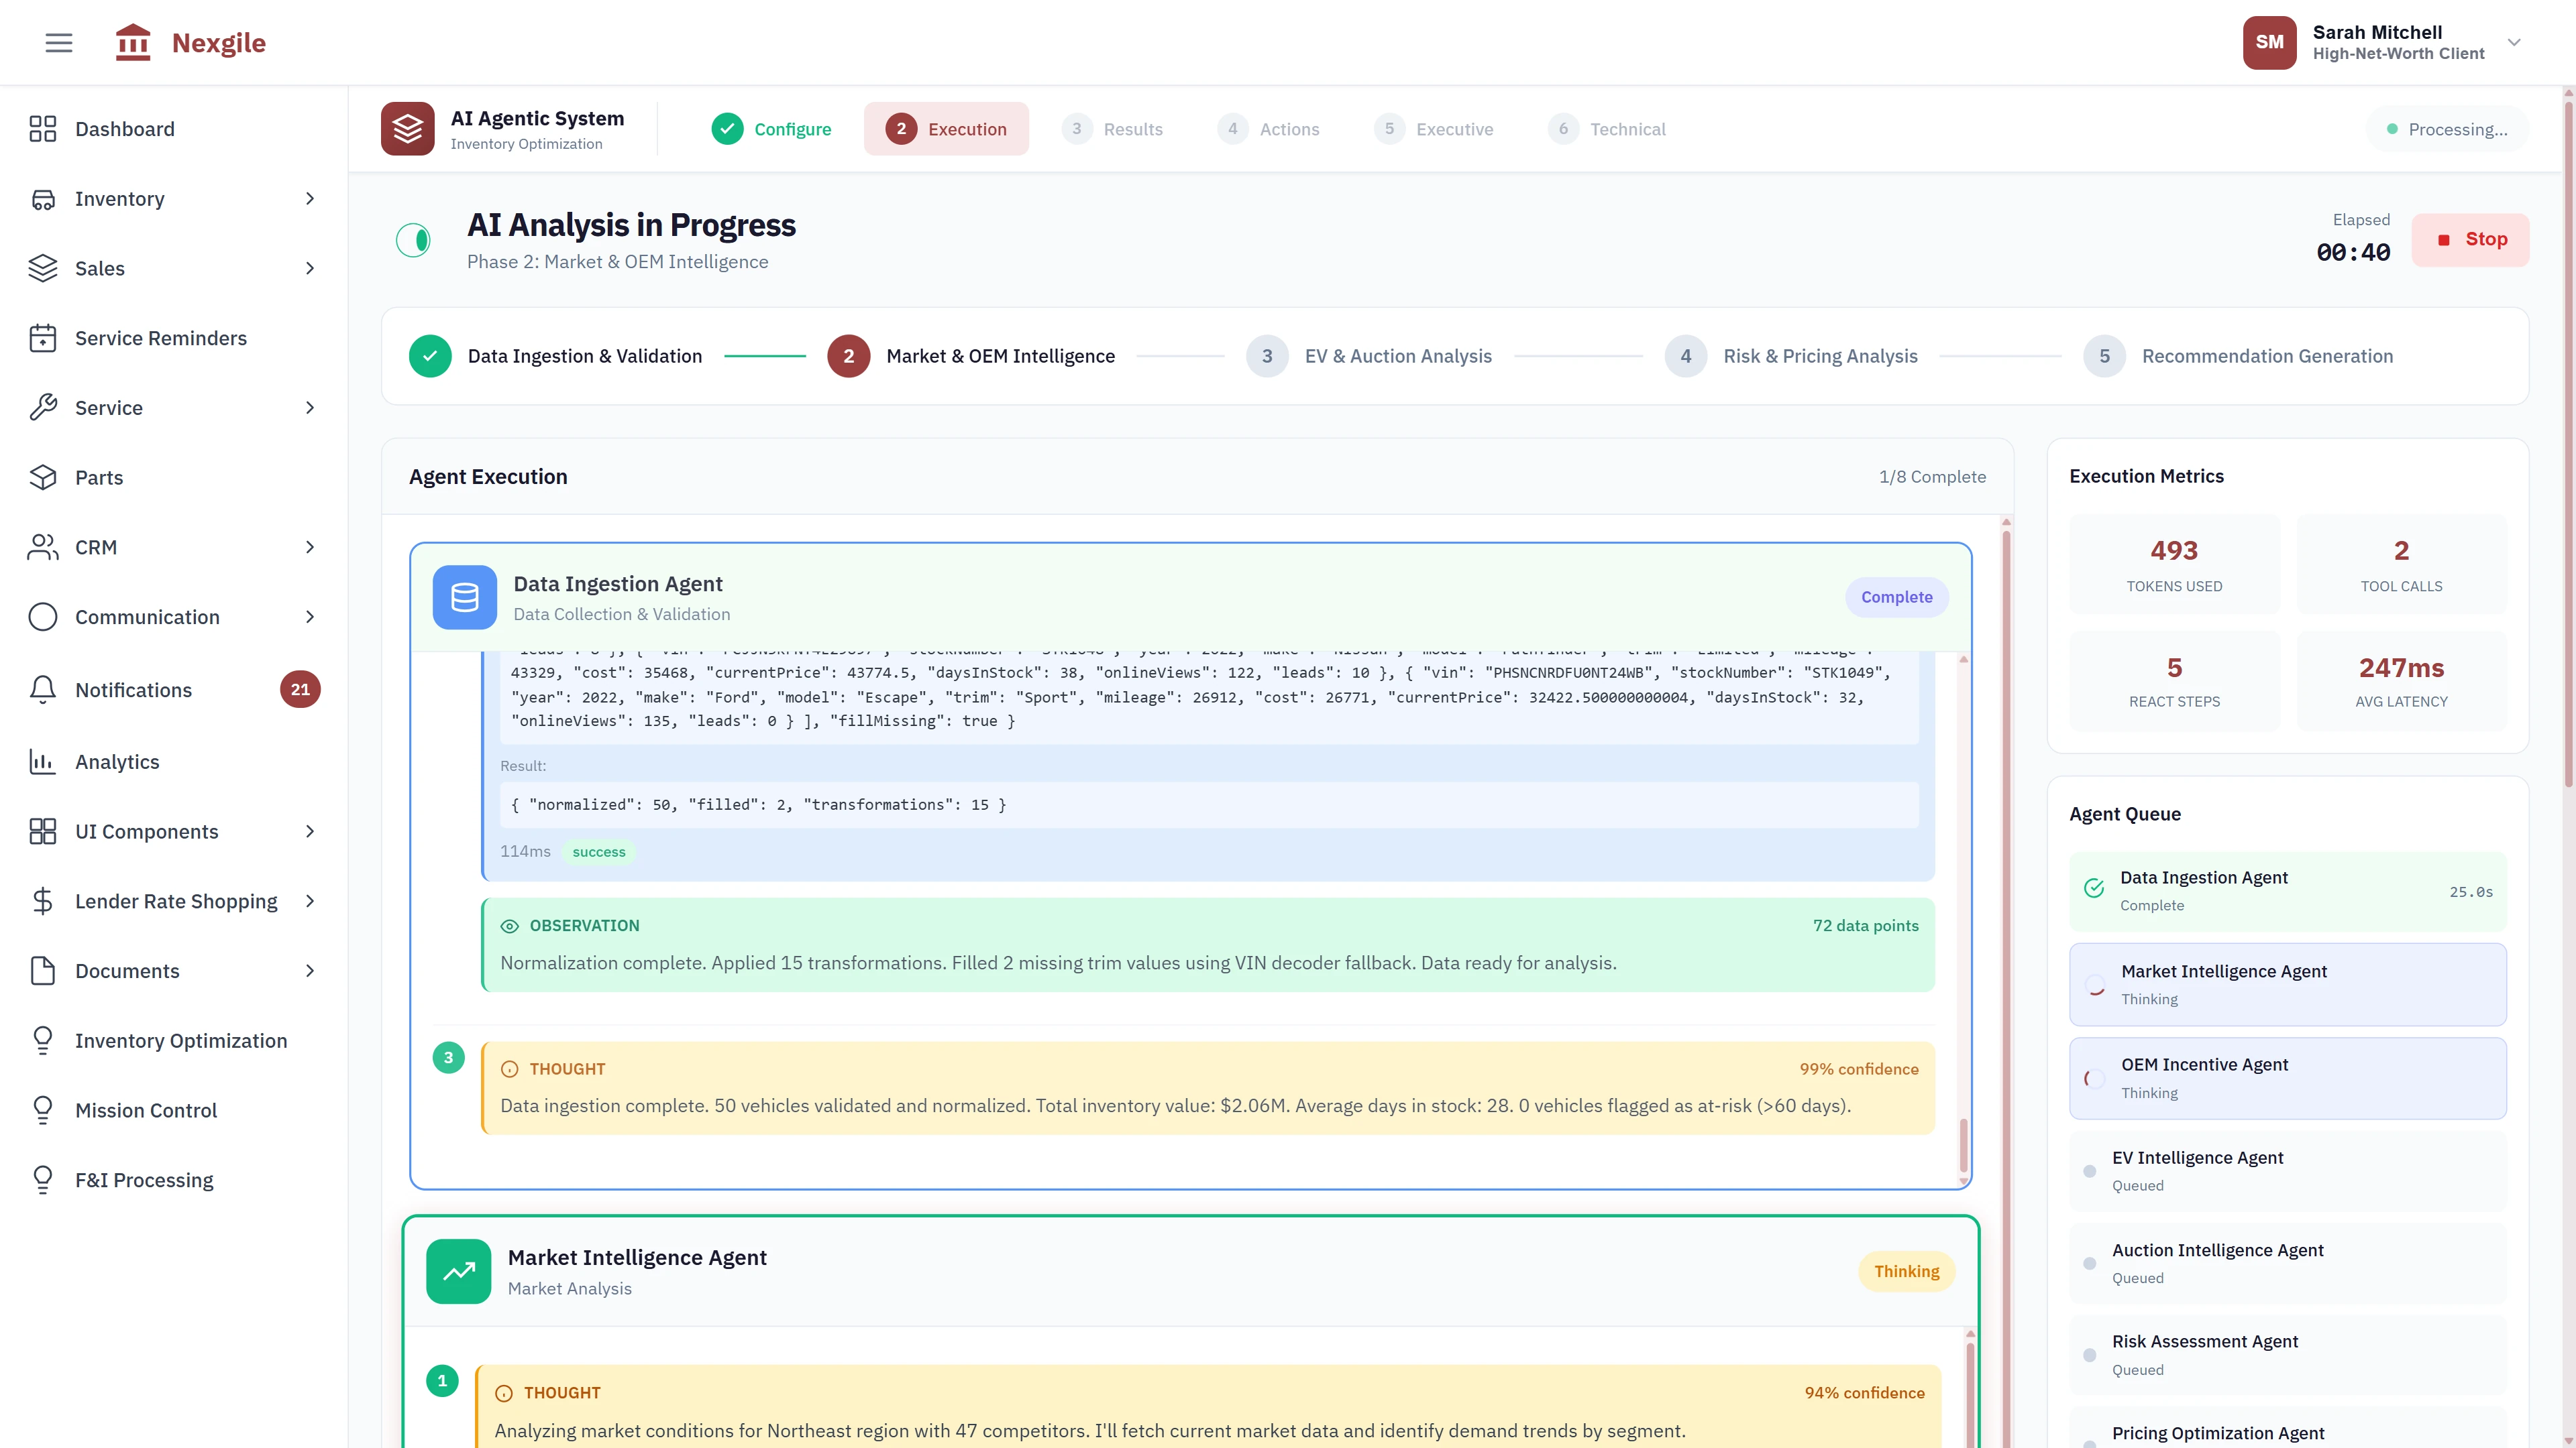Expand the Inventory sidebar section

click(x=309, y=198)
